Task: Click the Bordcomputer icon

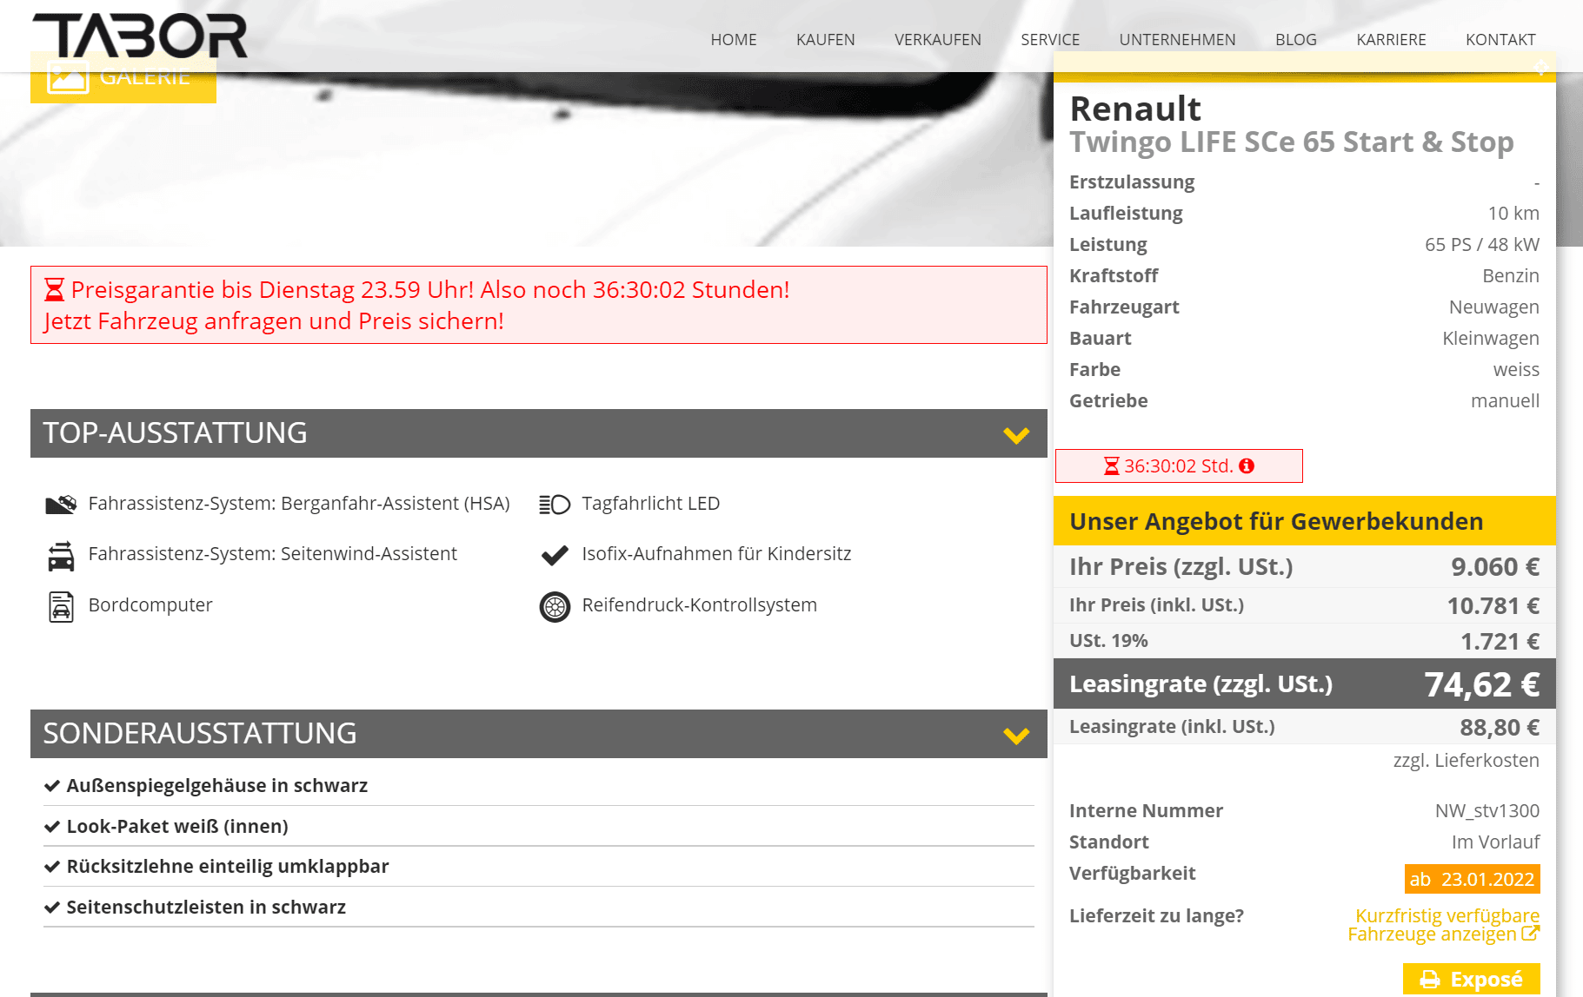Action: [61, 606]
